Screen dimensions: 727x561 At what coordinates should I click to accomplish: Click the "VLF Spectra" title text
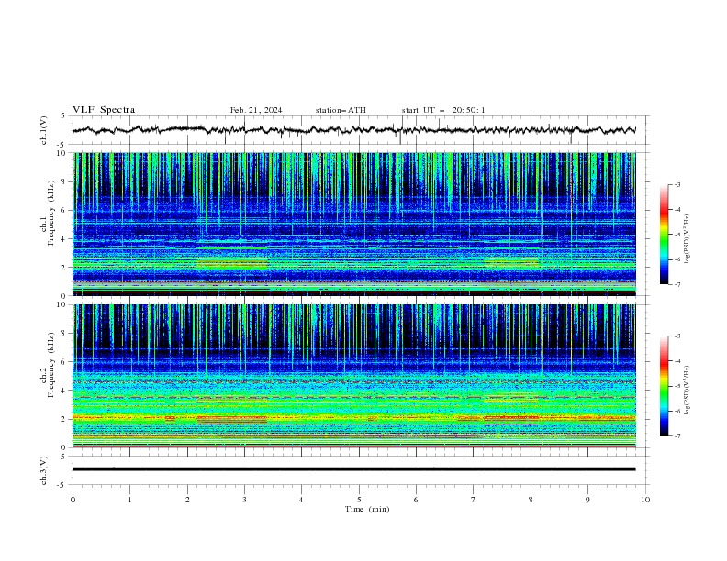pos(104,110)
